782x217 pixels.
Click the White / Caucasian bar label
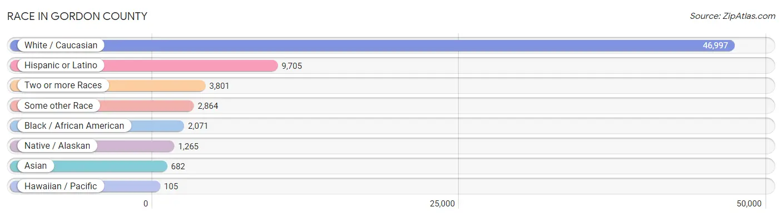[61, 46]
